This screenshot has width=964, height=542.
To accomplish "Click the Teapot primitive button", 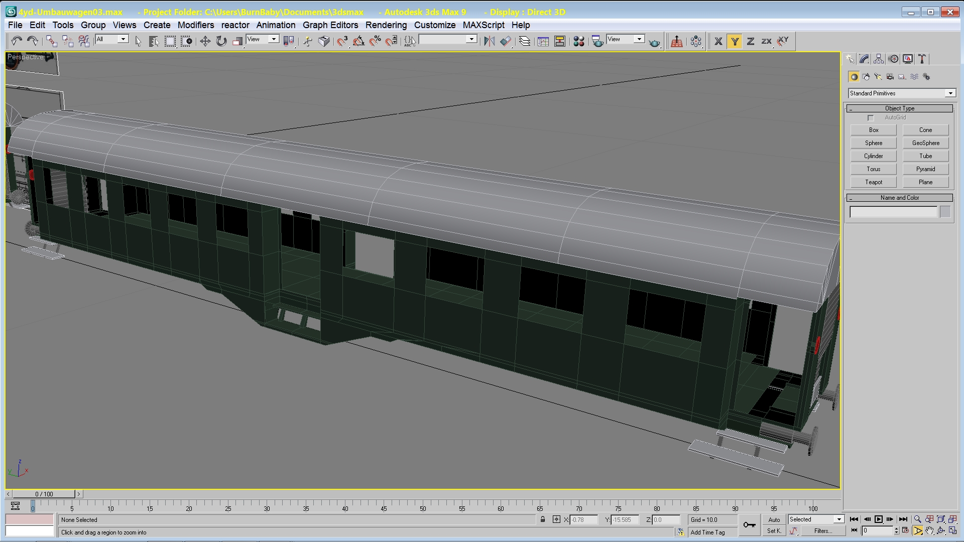I will (873, 182).
